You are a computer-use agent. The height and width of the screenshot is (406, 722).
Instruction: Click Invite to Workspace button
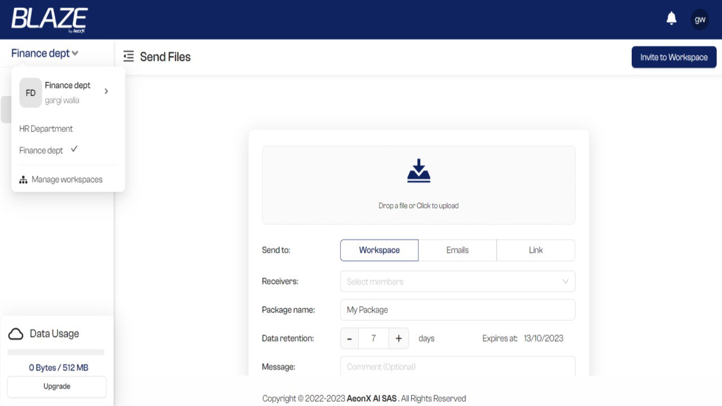(673, 57)
